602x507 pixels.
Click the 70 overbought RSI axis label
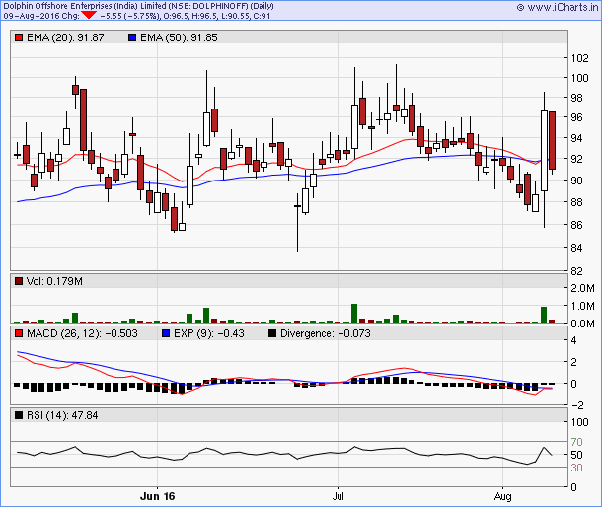577,442
